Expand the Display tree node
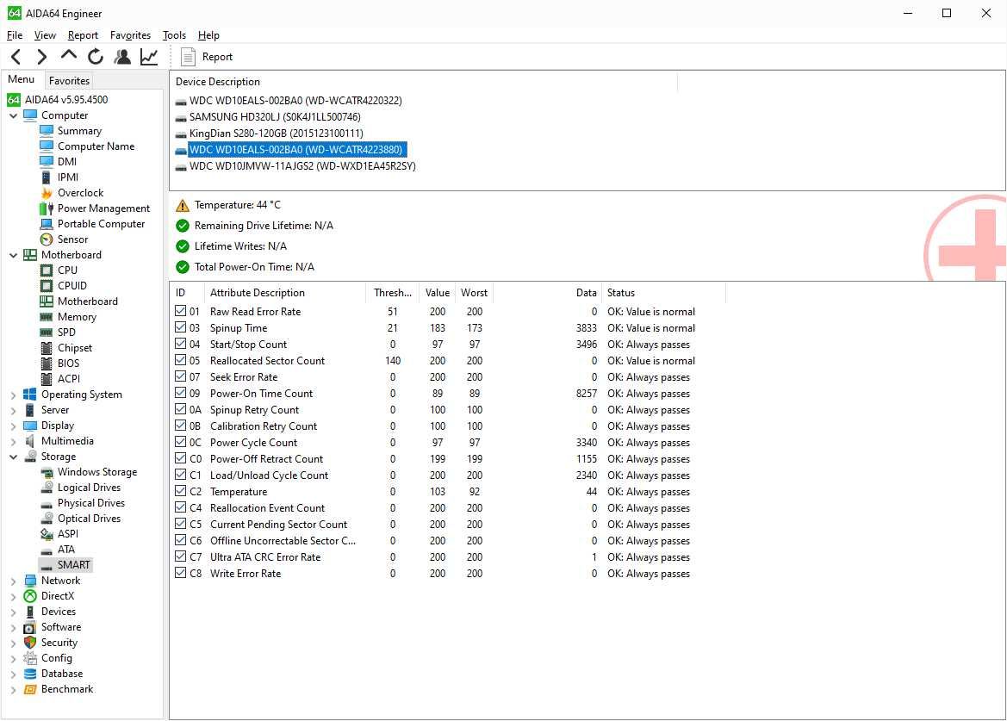This screenshot has height=721, width=1007. point(14,425)
